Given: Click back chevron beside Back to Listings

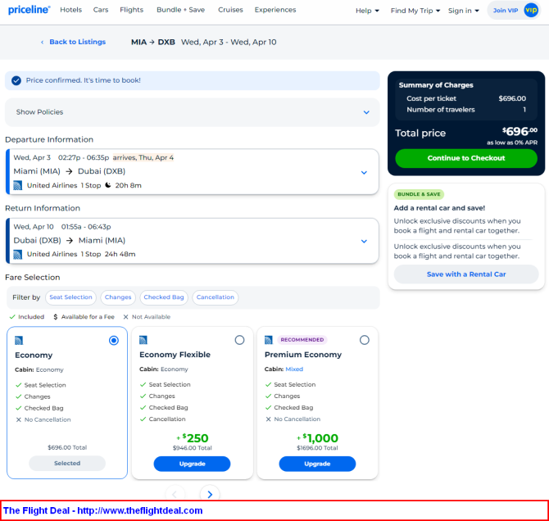Looking at the screenshot, I should click(x=43, y=42).
